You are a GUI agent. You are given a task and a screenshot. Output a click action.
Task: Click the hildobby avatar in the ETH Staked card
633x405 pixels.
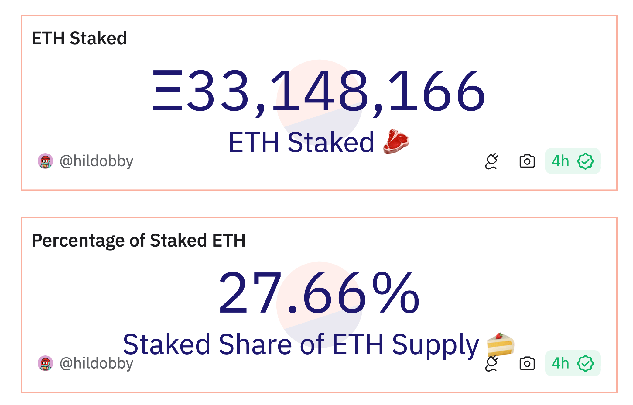45,161
